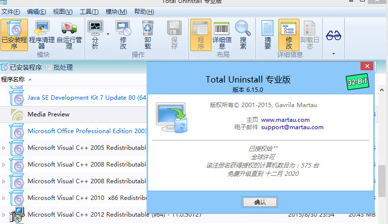
Task: Click the Visual C++ 2012 installer icon
Action: tap(17, 215)
